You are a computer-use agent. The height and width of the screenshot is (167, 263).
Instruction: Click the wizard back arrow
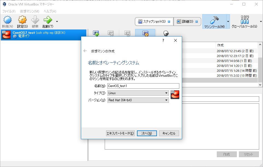click(x=85, y=51)
